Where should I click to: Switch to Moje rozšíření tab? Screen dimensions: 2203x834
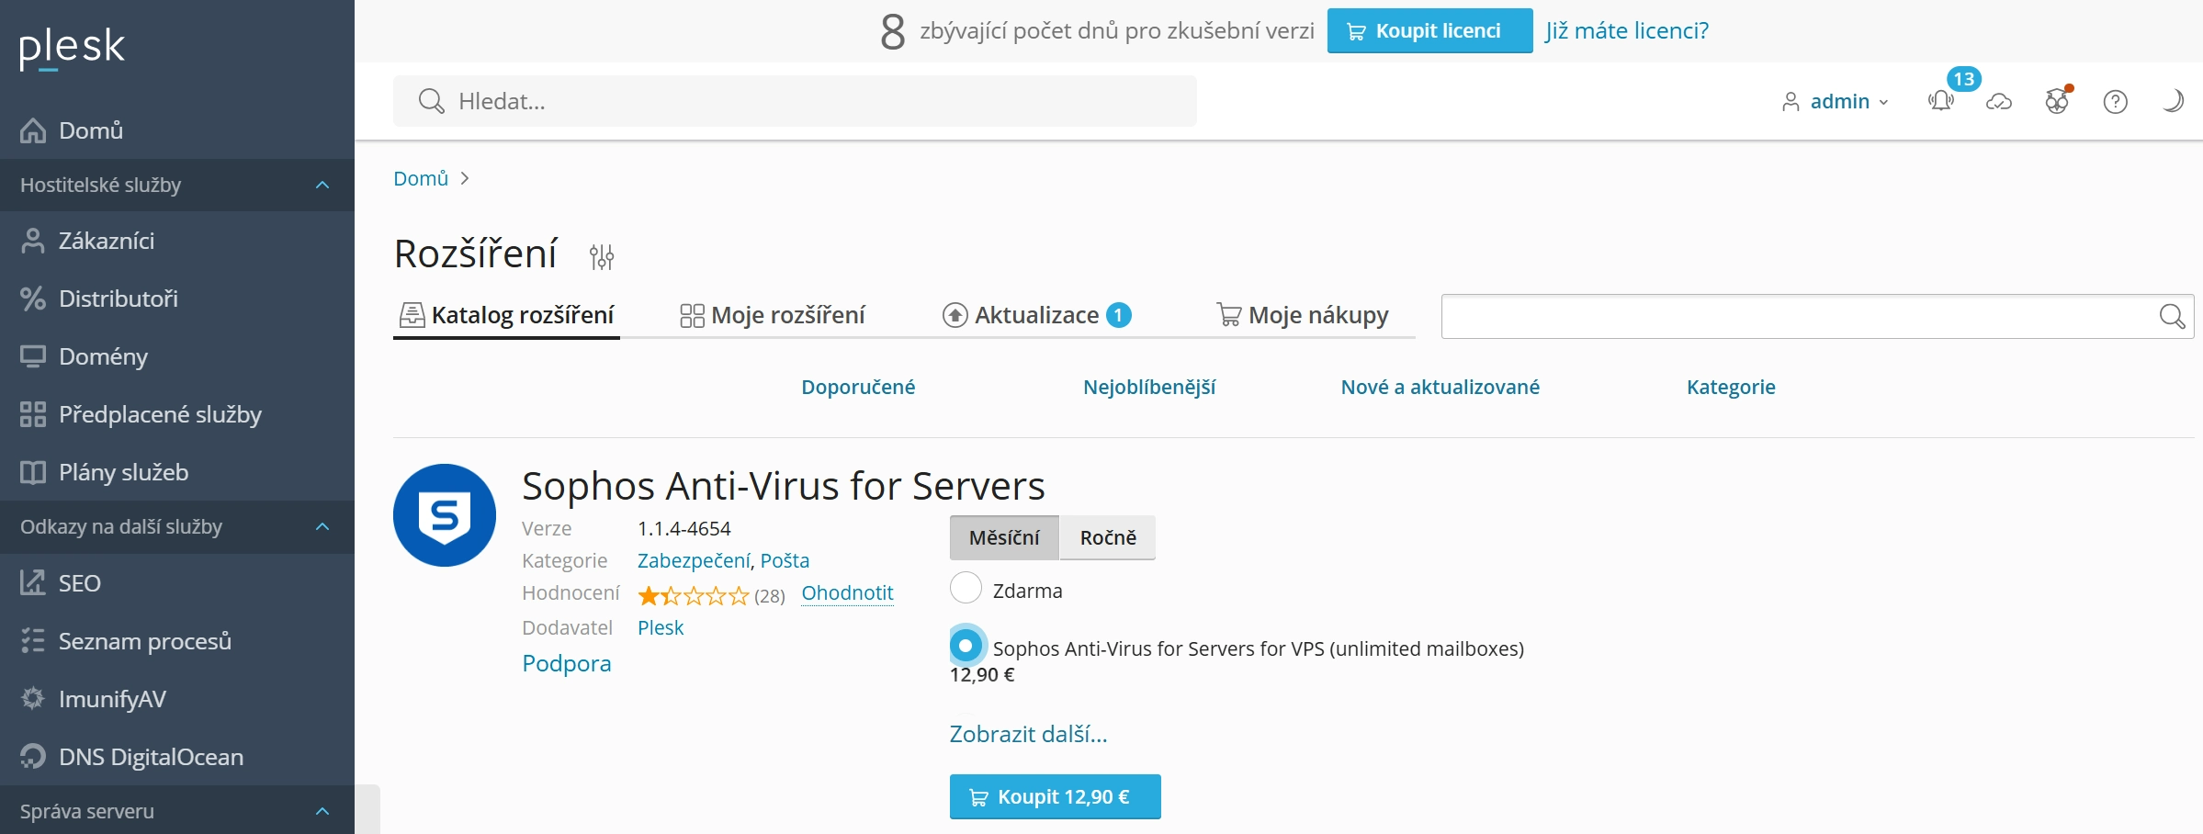pyautogui.click(x=773, y=315)
